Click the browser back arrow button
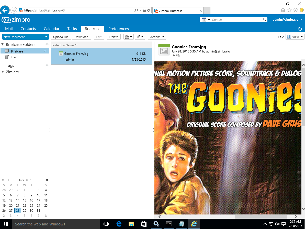This screenshot has height=229, width=305. [x=5, y=10]
